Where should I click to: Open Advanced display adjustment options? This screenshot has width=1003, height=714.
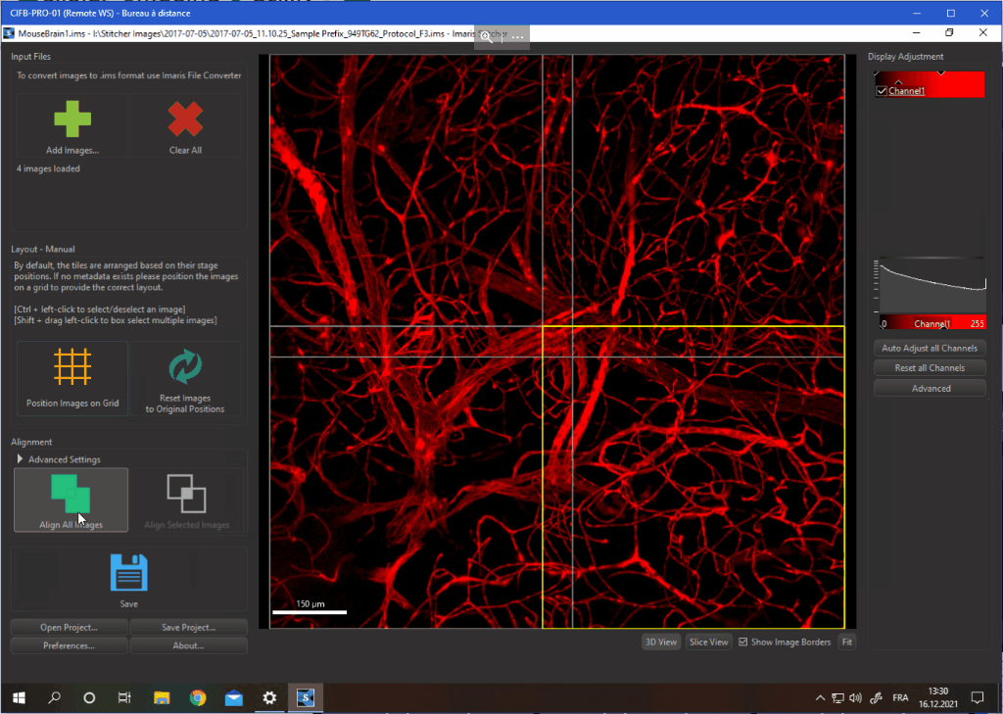tap(930, 388)
